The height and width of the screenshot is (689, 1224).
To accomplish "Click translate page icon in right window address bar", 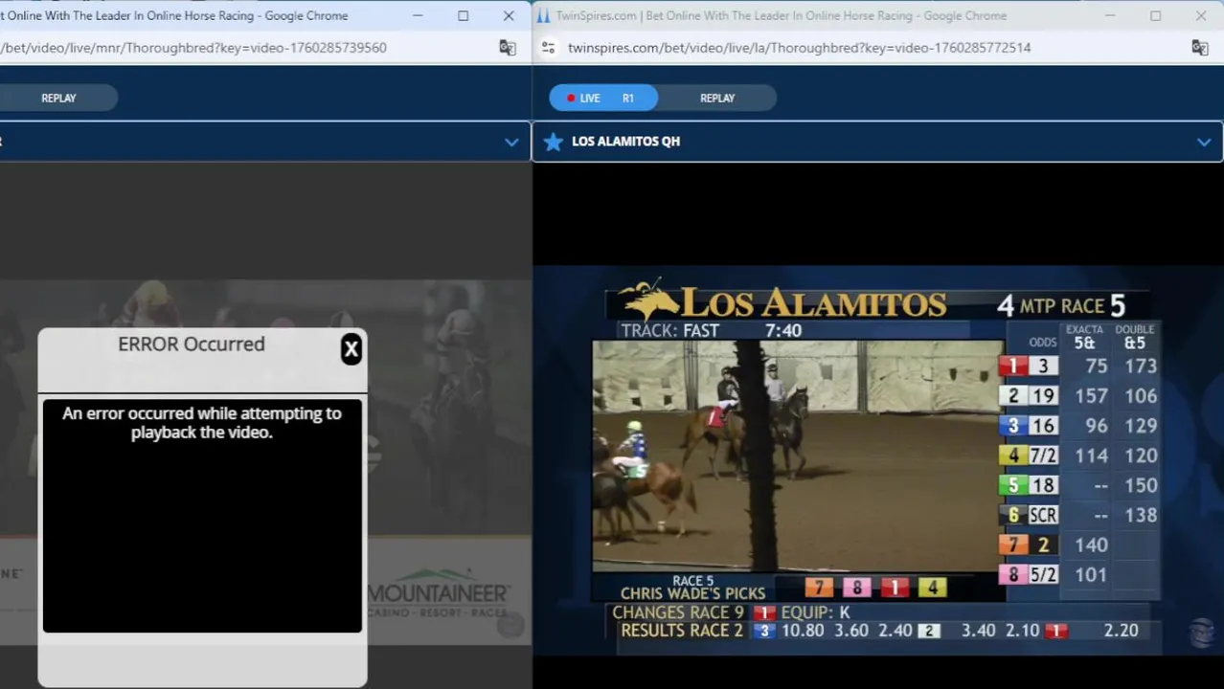I will [x=1199, y=47].
